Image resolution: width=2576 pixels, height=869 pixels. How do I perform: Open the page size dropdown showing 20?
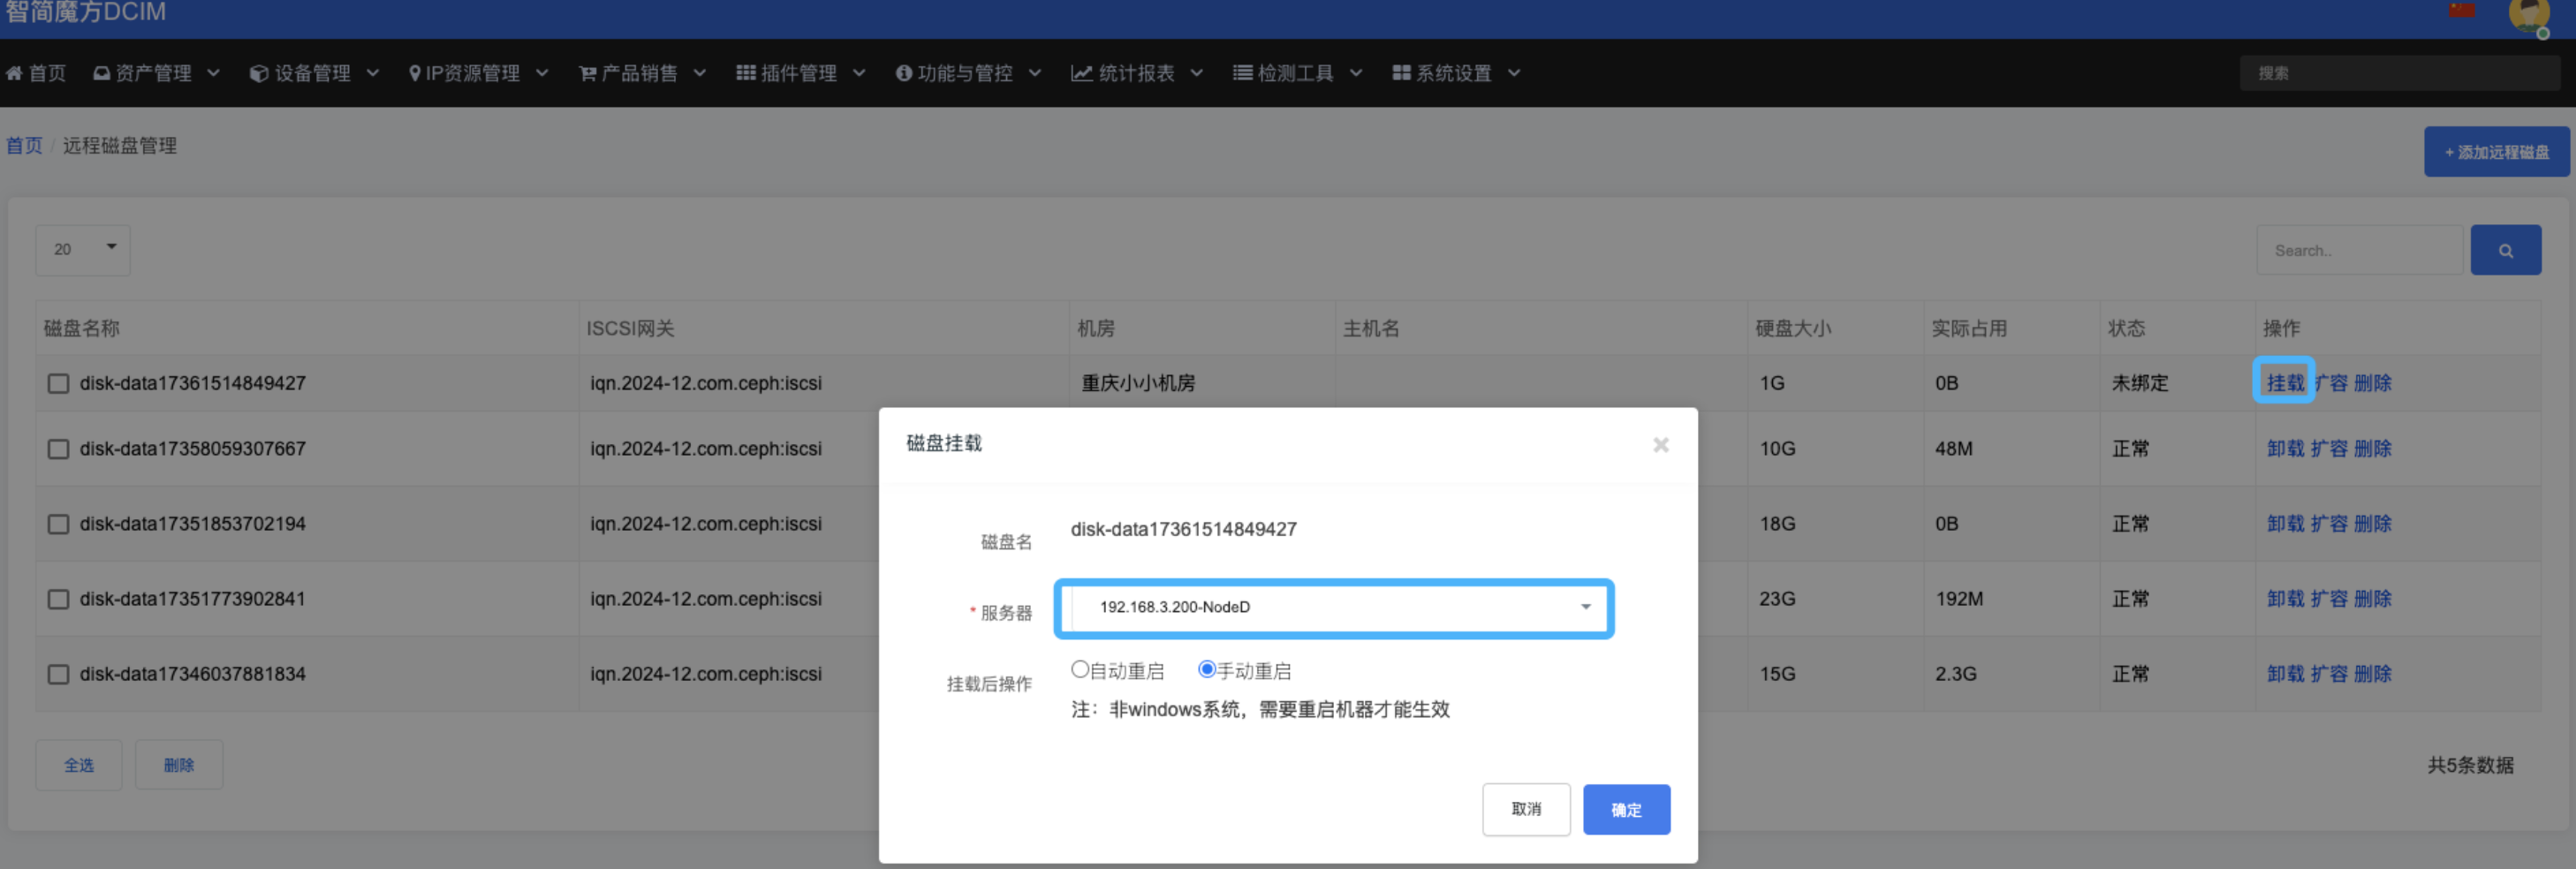tap(83, 250)
